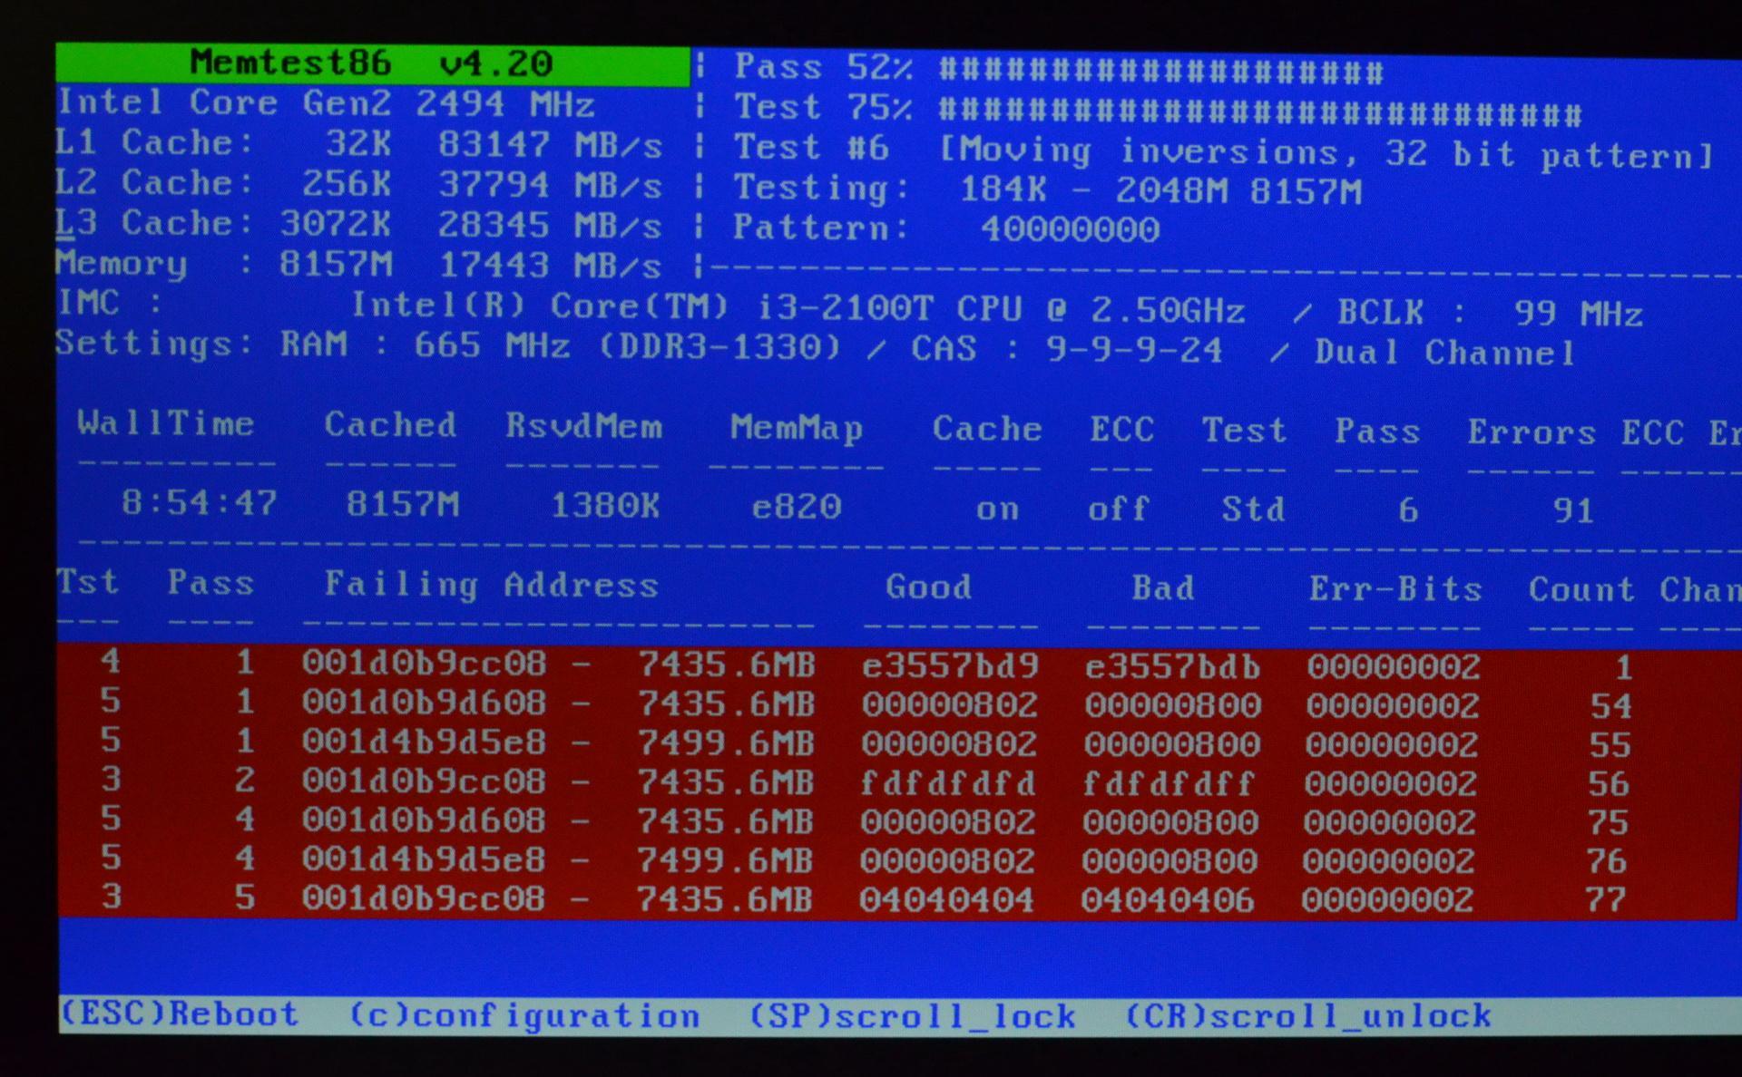Click the Memory speed 17443 MB/s
The height and width of the screenshot is (1077, 1742).
tap(550, 266)
